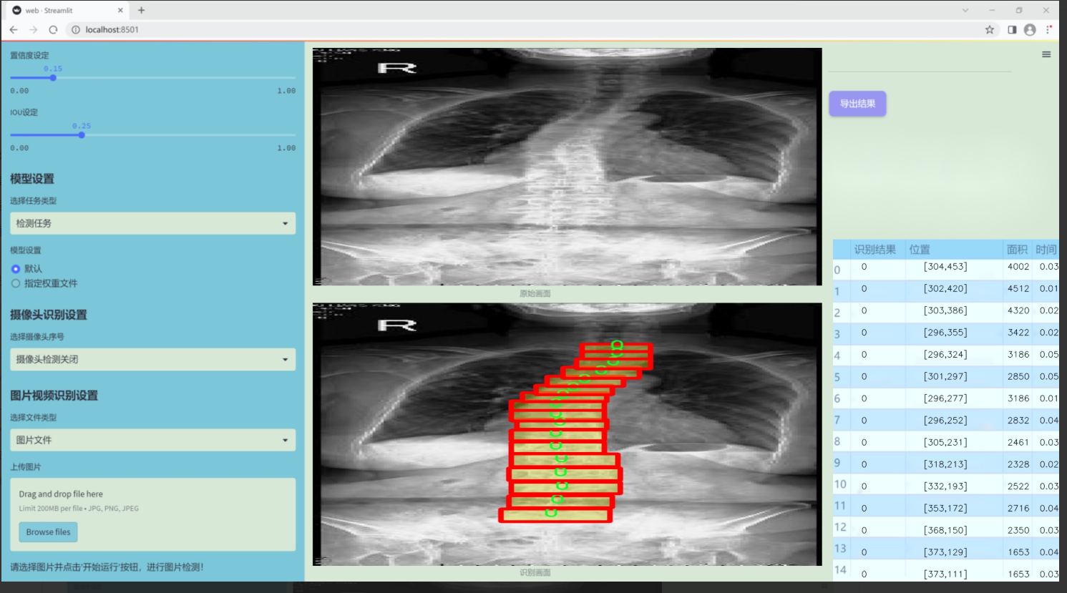Click the 时间 column header

point(1046,249)
